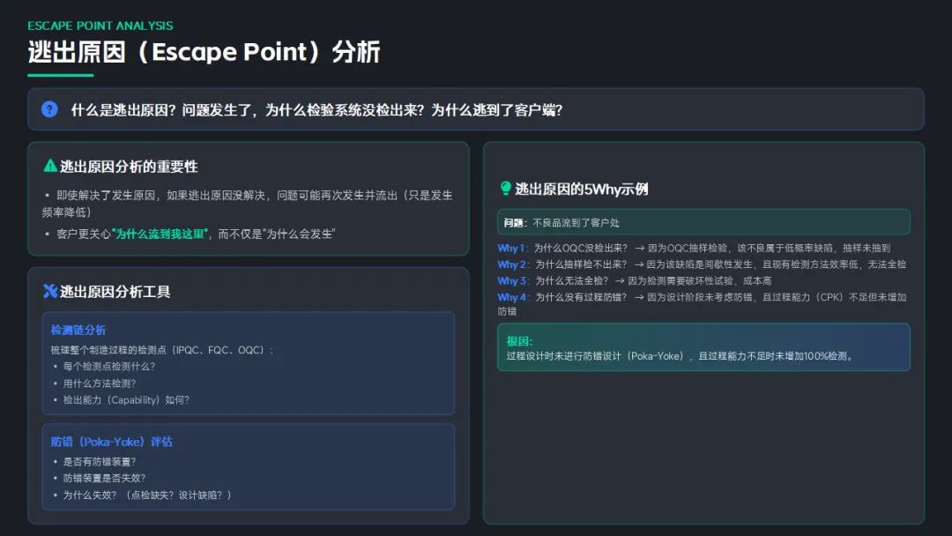The height and width of the screenshot is (536, 952).
Task: Open the 检测链分析 section heading
Action: tap(78, 330)
